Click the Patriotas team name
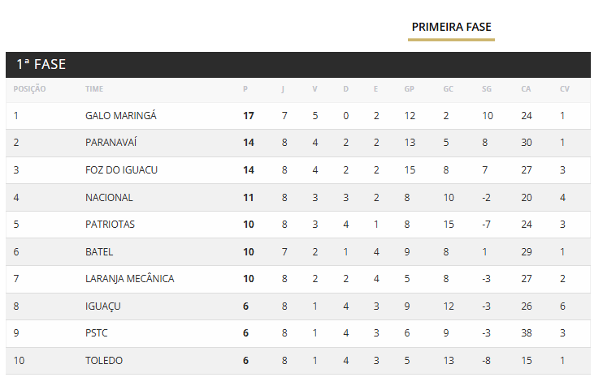The width and height of the screenshot is (603, 390). [110, 225]
